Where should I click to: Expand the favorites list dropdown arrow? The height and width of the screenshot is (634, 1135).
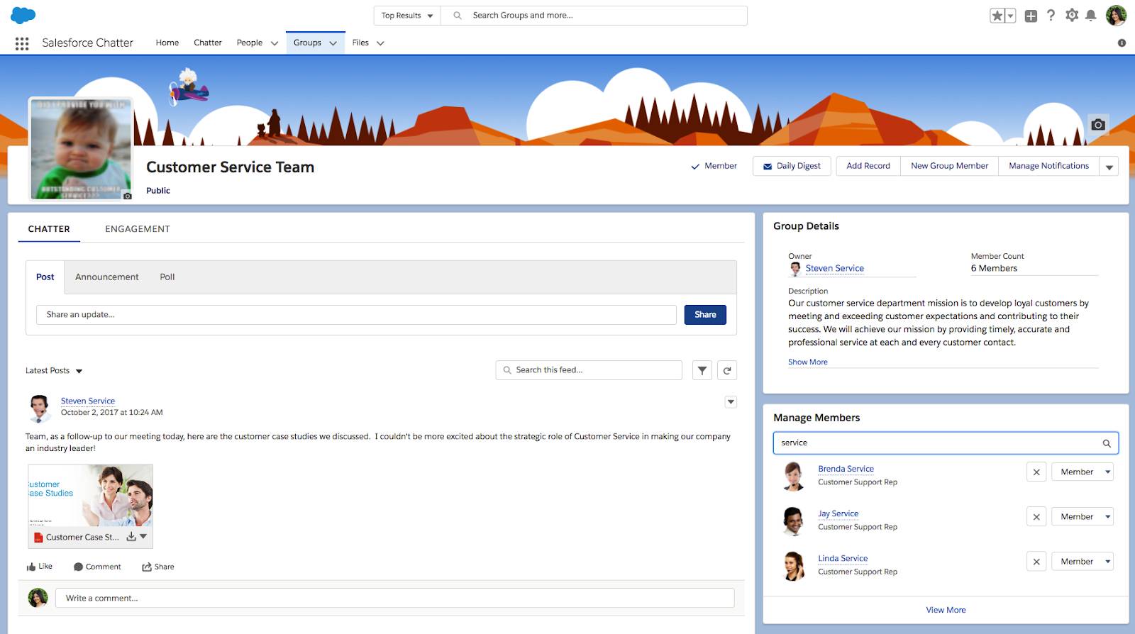coord(1010,16)
